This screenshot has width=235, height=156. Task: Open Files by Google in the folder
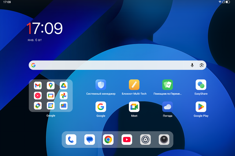click(x=64, y=106)
